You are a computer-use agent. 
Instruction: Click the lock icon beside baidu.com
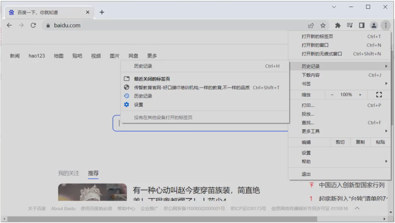click(x=48, y=25)
